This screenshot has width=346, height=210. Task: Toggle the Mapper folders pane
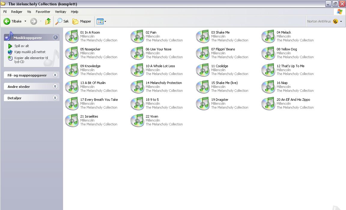click(x=82, y=21)
